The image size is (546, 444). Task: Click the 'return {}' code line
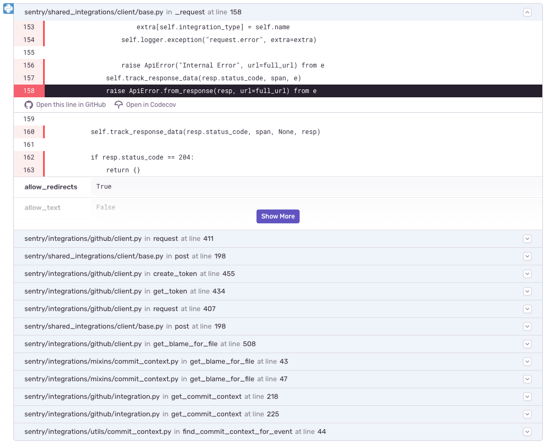pos(123,170)
